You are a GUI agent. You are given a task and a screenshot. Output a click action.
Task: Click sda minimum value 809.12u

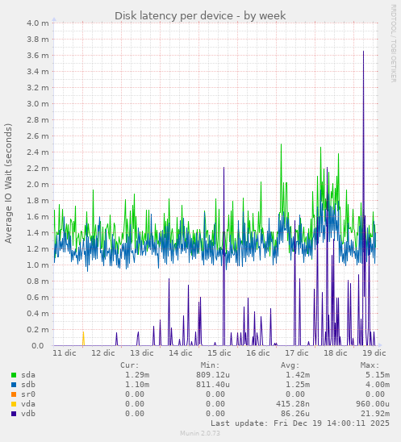coord(213,375)
